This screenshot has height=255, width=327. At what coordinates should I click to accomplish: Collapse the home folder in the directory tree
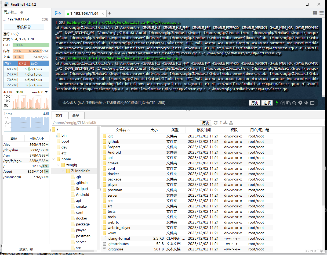coord(53,159)
